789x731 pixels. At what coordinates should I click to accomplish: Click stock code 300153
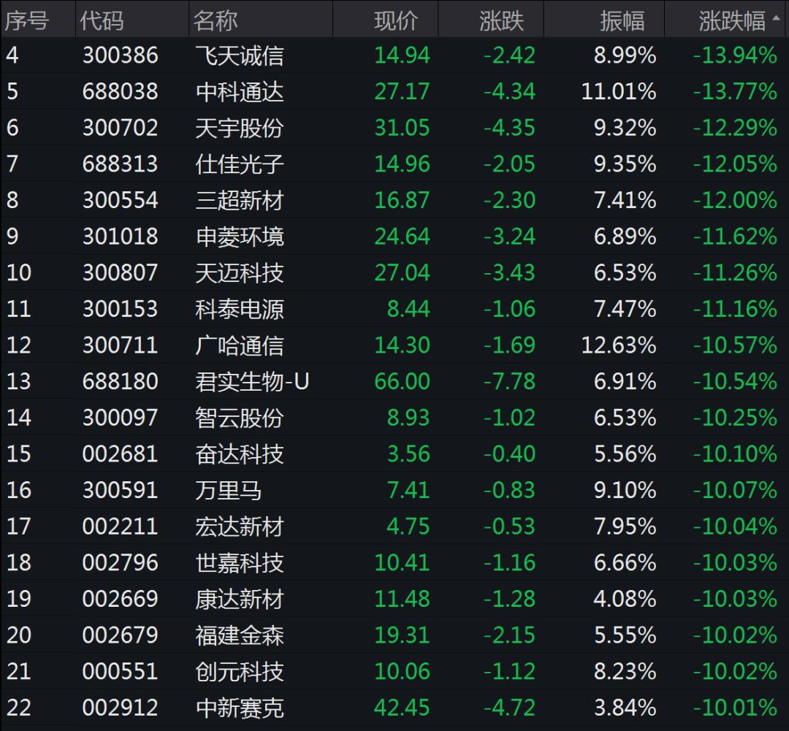[121, 309]
